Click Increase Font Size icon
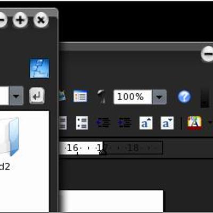This screenshot has height=213, width=213. tap(146, 123)
